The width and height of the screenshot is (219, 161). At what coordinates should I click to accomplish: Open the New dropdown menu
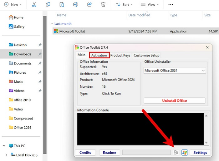point(13,4)
